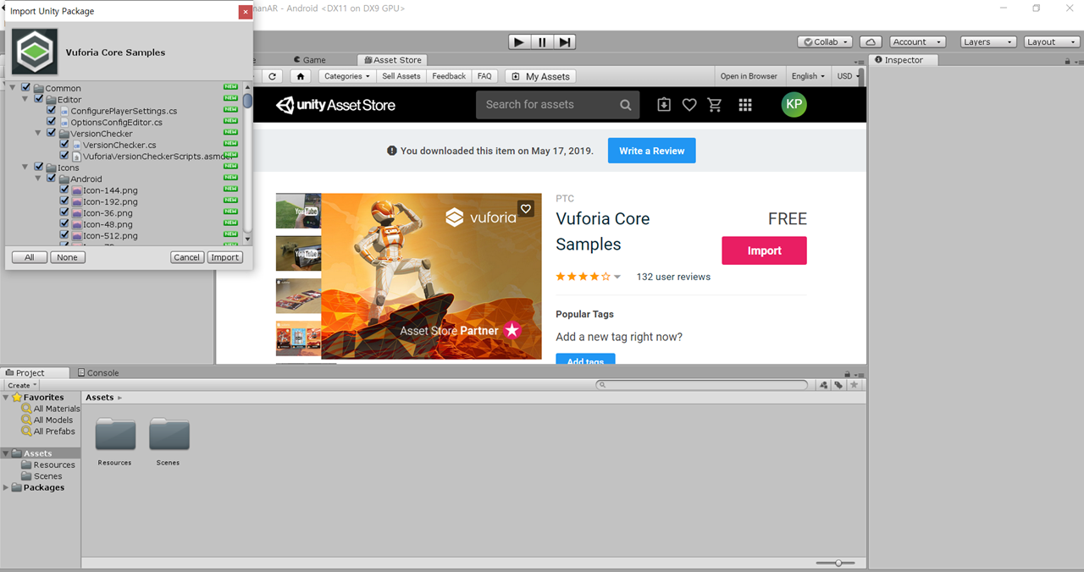The width and height of the screenshot is (1084, 572).
Task: Uncheck the Android folder checkbox
Action: click(x=52, y=179)
